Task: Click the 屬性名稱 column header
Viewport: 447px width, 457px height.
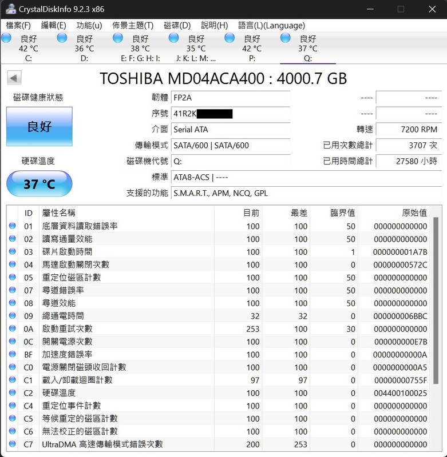Action: pos(126,213)
